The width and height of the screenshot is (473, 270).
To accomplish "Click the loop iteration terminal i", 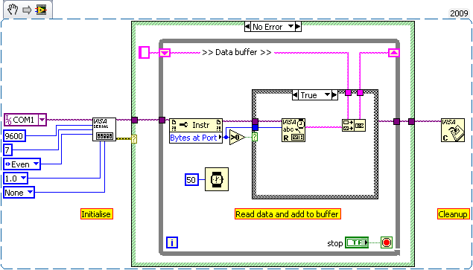I will tap(172, 242).
